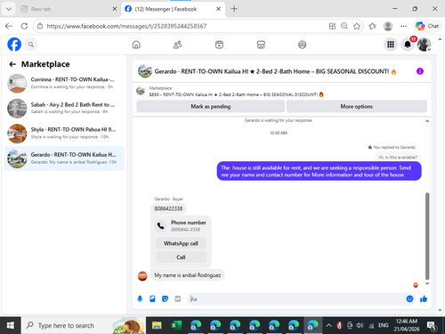Click the Call button under phone number
Image resolution: width=445 pixels, height=334 pixels.
pos(181,257)
